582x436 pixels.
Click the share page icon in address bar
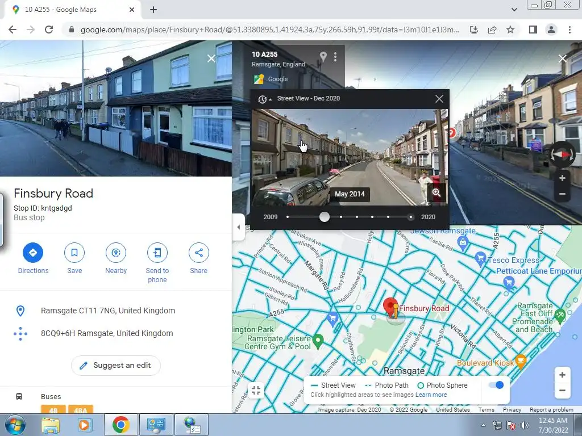pos(492,30)
